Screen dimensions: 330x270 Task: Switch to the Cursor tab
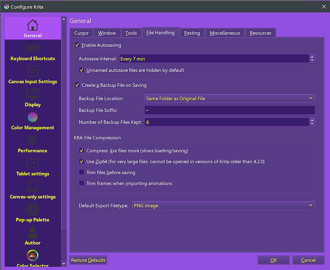[81, 33]
